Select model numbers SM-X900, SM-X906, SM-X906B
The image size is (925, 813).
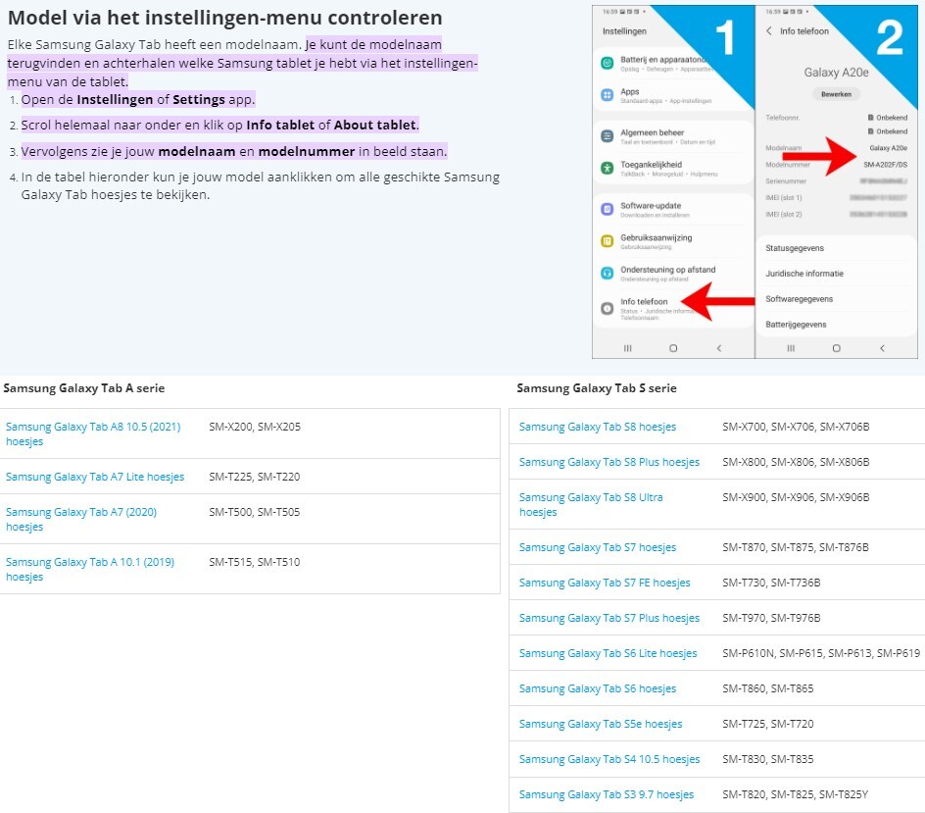point(796,498)
